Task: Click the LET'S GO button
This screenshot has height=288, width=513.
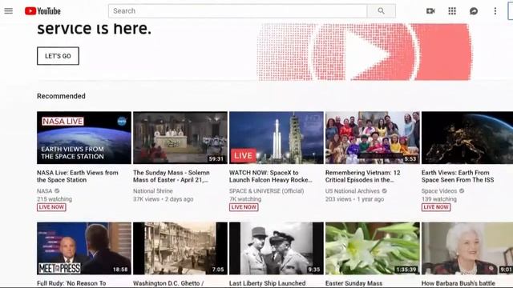Action: click(x=58, y=56)
